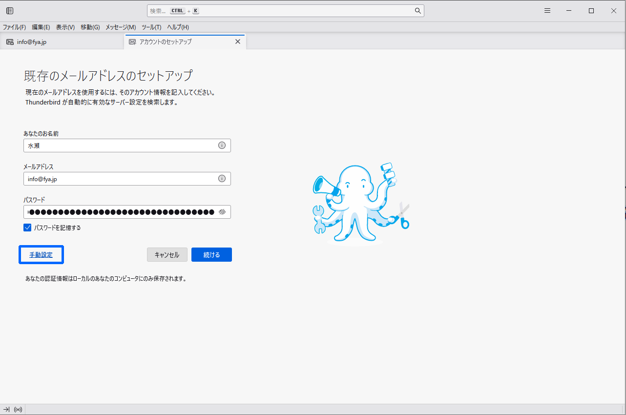
Task: Click the status bar collapse arrow icon
Action: coord(6,410)
